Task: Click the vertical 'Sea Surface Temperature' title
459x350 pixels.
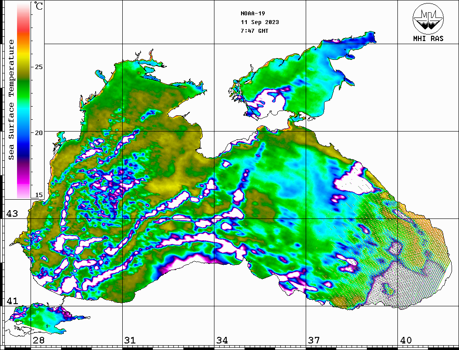Action: (x=12, y=100)
